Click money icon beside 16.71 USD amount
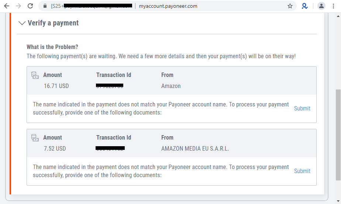This screenshot has height=204, width=341. (x=35, y=75)
